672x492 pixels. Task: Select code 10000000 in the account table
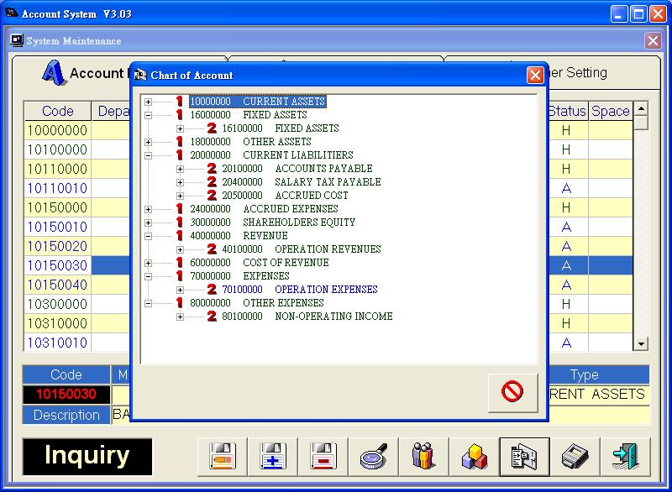pyautogui.click(x=57, y=130)
